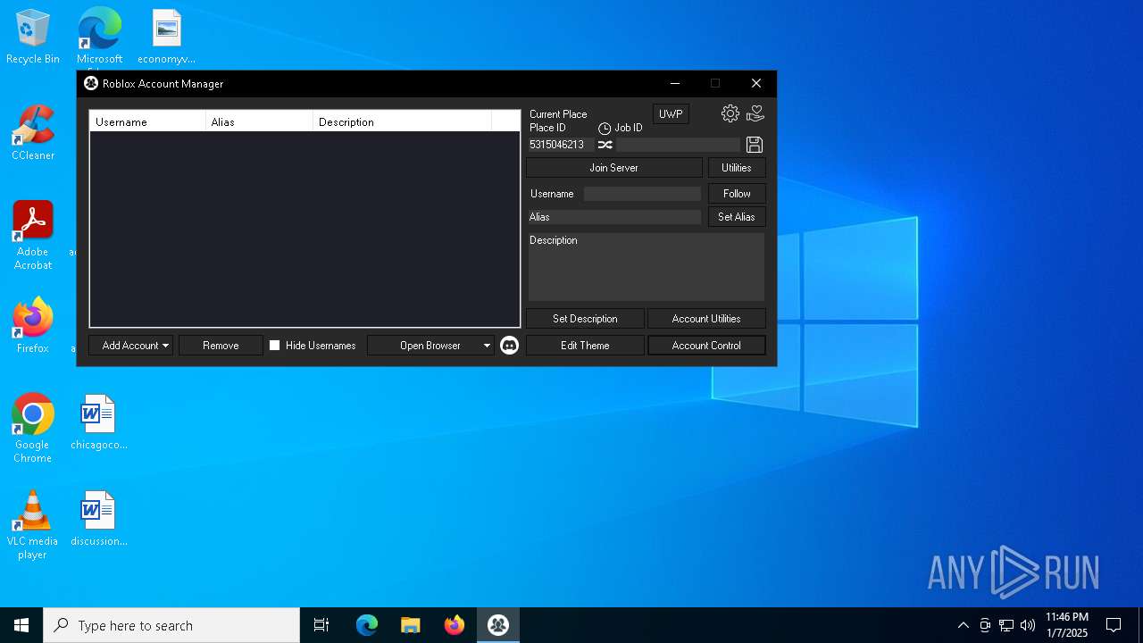This screenshot has height=643, width=1143.
Task: Open Task View on taskbar
Action: coord(321,625)
